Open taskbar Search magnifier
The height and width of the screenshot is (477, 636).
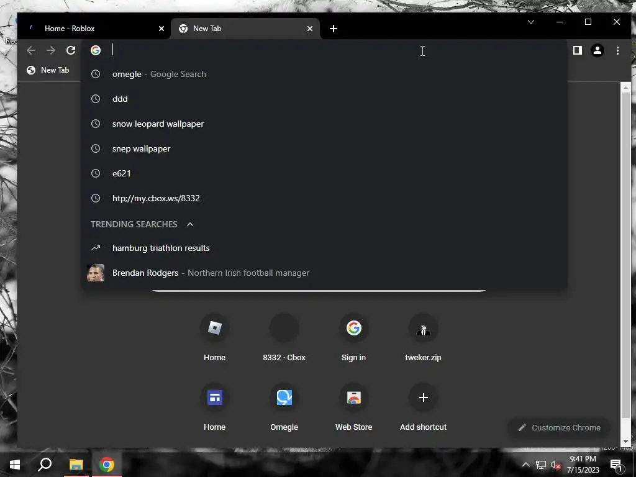tap(45, 465)
